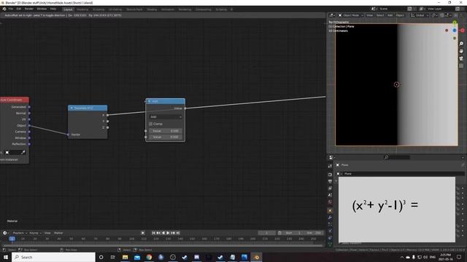Open the timeline Keying dropdown

(35, 233)
